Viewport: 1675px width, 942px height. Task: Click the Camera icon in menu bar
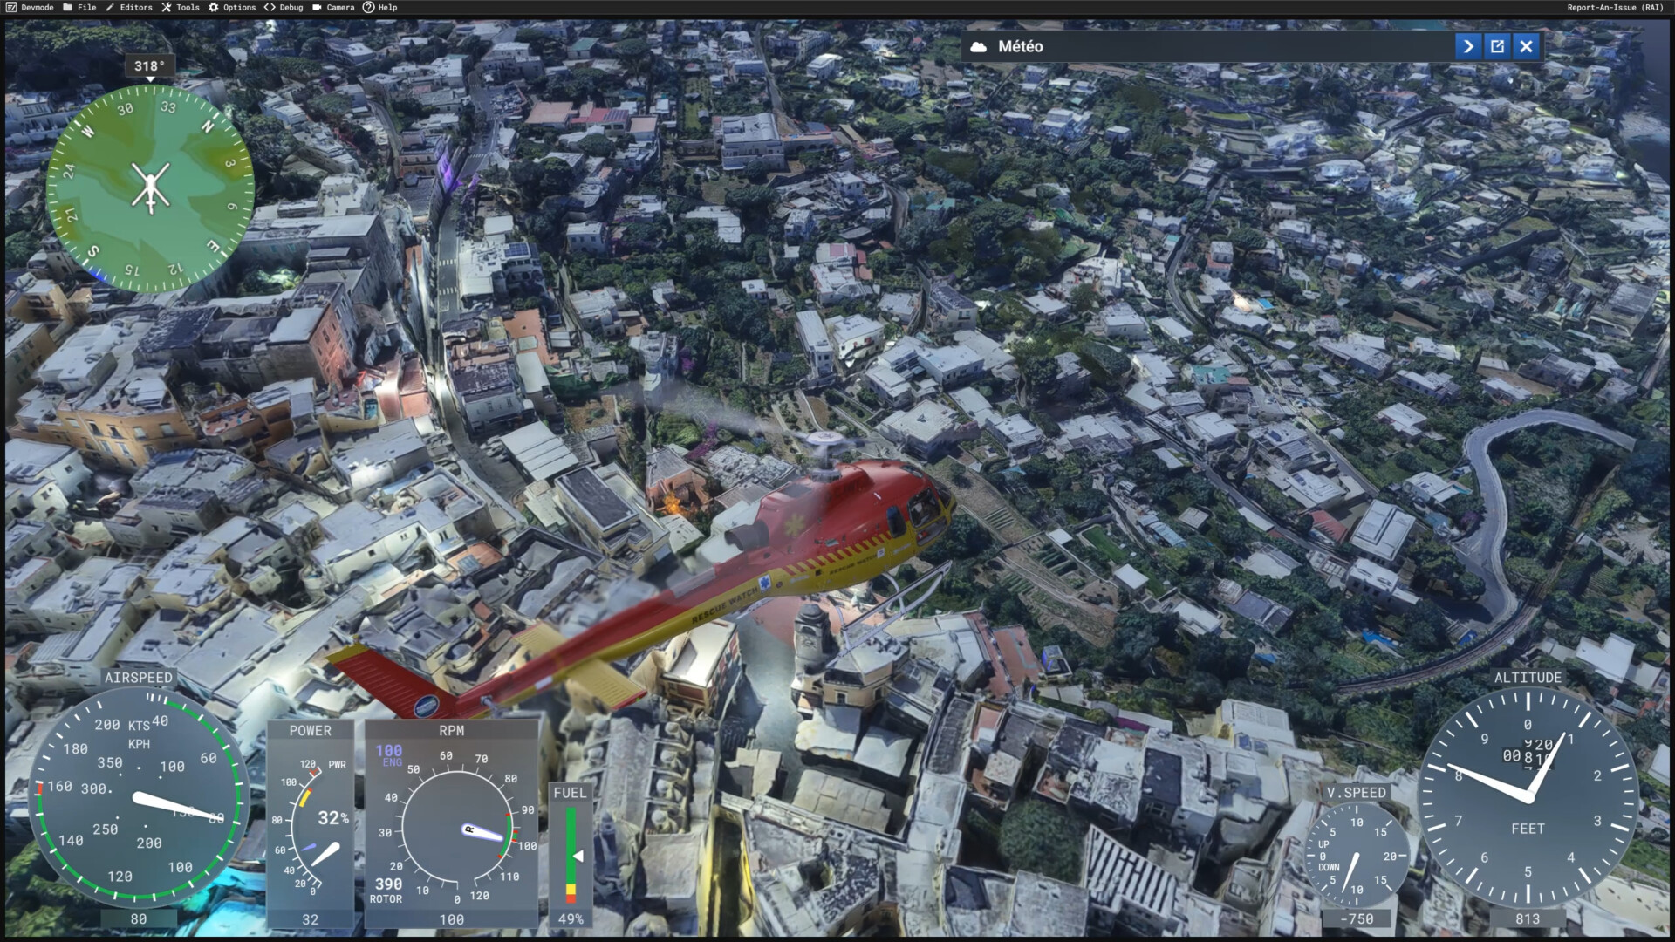coord(317,7)
